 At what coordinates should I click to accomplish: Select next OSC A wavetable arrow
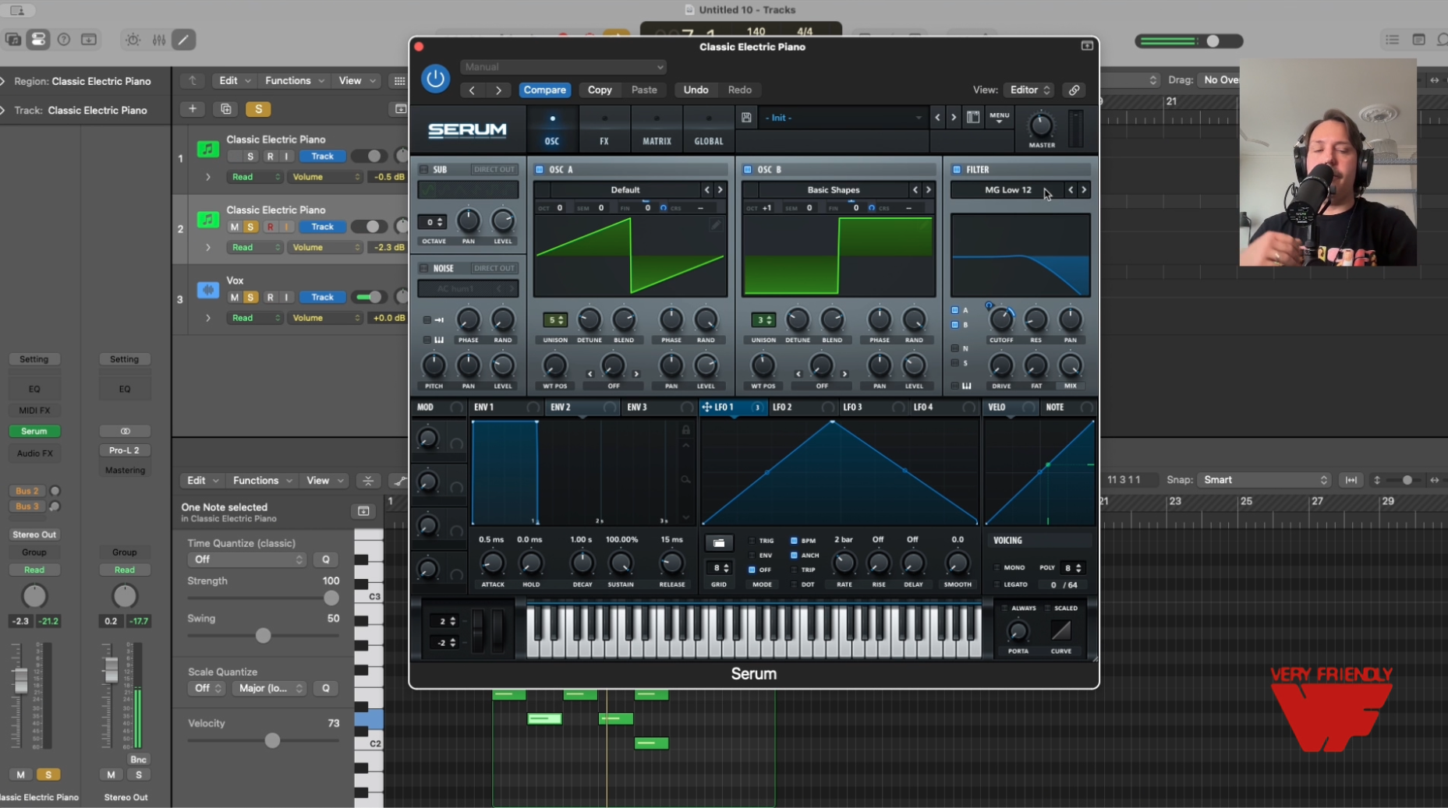[720, 189]
